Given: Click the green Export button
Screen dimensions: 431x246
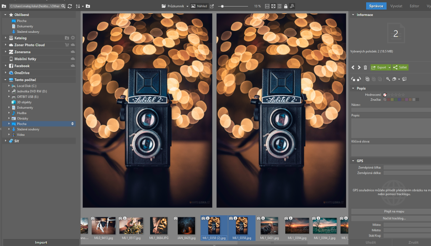Looking at the screenshot, I should click(379, 67).
